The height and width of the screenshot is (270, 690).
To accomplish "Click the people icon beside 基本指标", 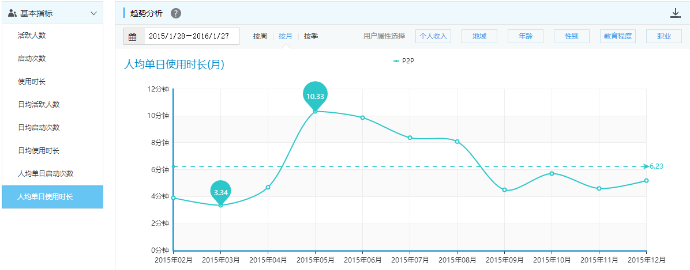I will pyautogui.click(x=12, y=13).
